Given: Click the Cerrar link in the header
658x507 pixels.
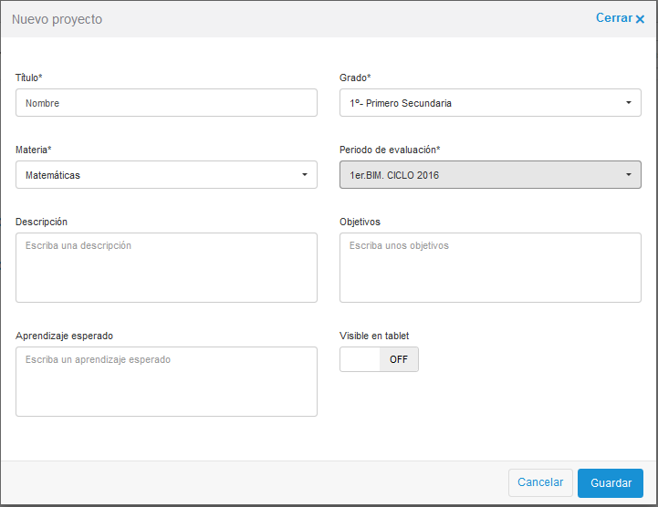Looking at the screenshot, I should (613, 18).
